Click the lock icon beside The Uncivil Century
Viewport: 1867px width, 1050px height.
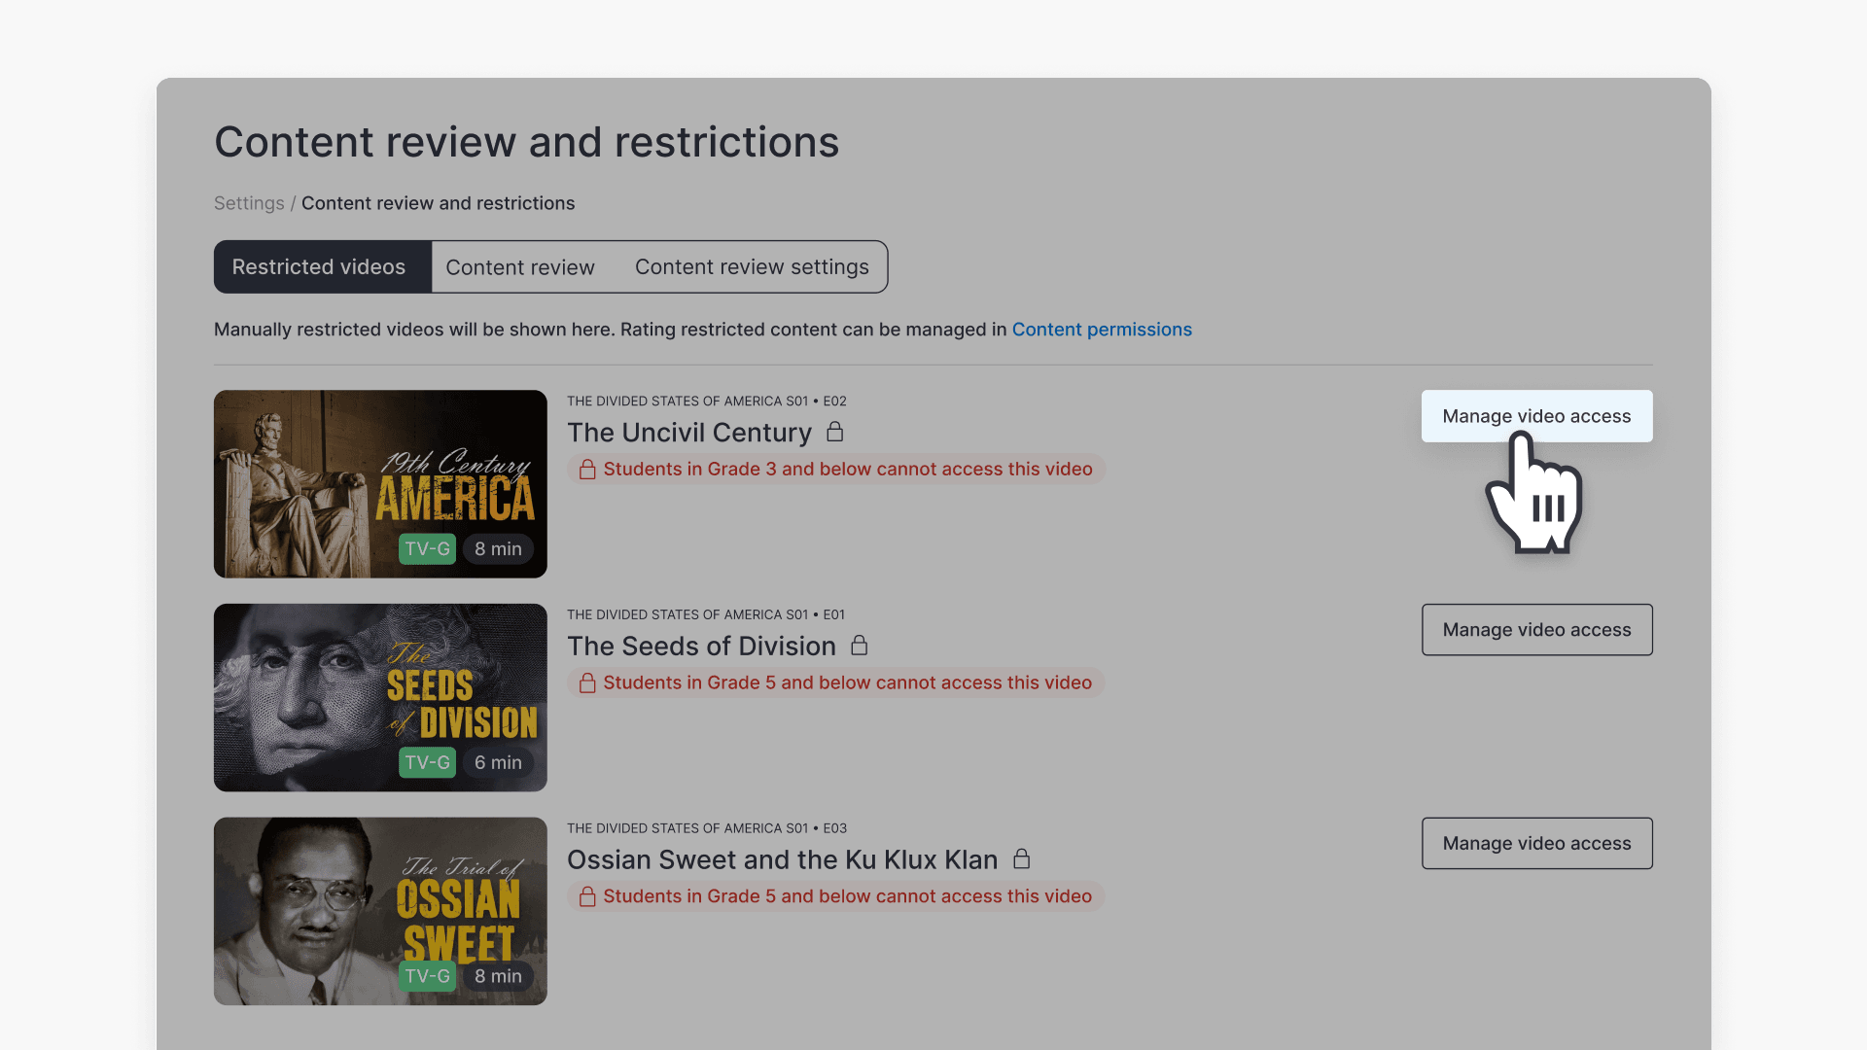[834, 432]
